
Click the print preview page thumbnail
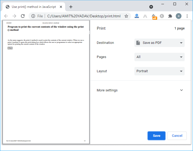pyautogui.click(x=46, y=82)
